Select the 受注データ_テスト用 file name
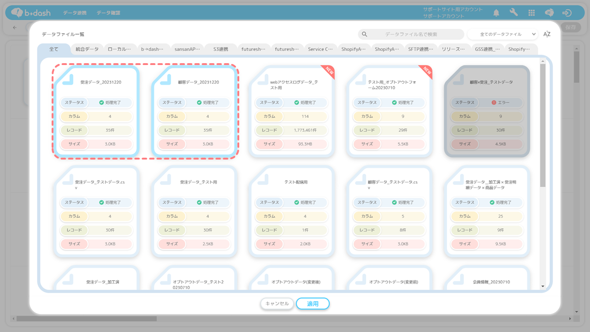This screenshot has height=332, width=590. pyautogui.click(x=199, y=182)
